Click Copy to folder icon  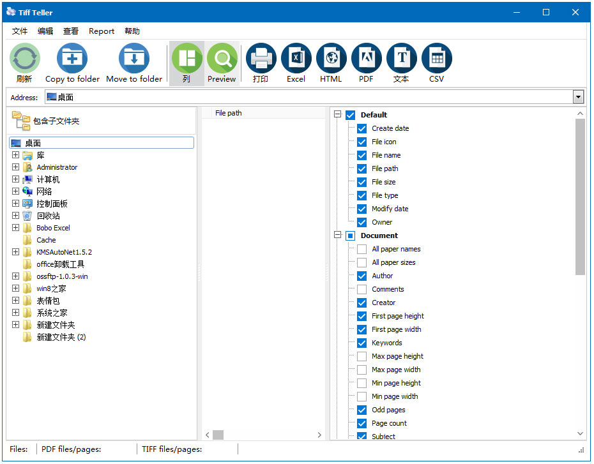click(72, 58)
